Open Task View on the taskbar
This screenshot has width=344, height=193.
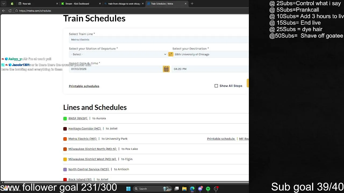pyautogui.click(x=177, y=189)
